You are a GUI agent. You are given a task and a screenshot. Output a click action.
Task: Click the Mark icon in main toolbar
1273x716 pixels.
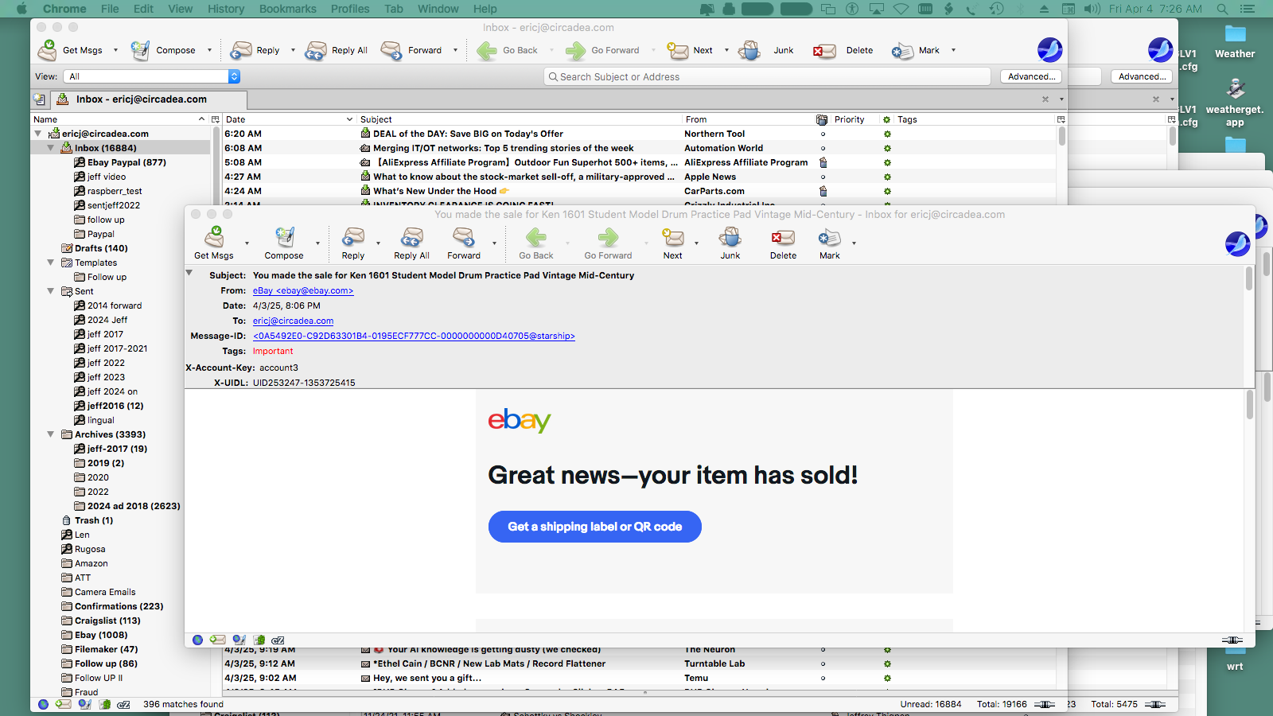(903, 50)
